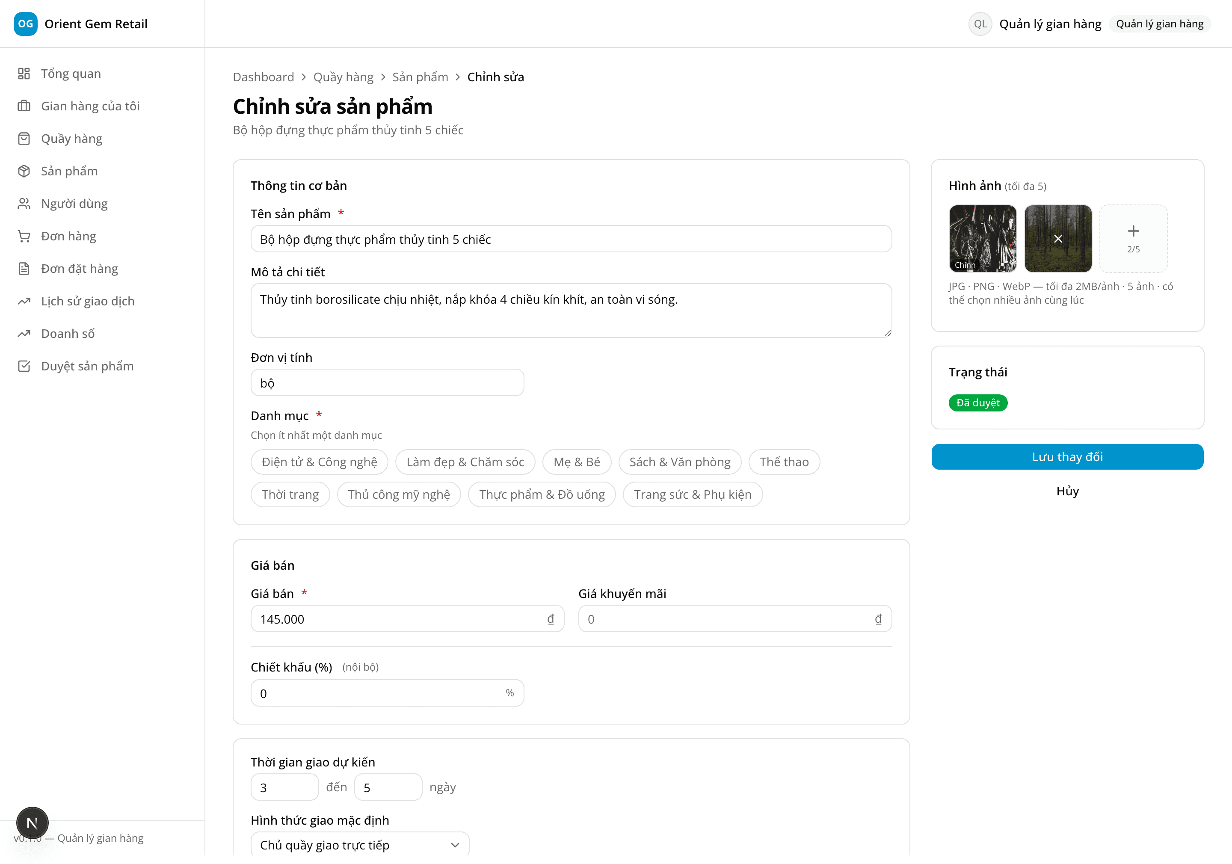Click the Chỉnh sửa breadcrumb text
1232x864 pixels.
point(495,77)
